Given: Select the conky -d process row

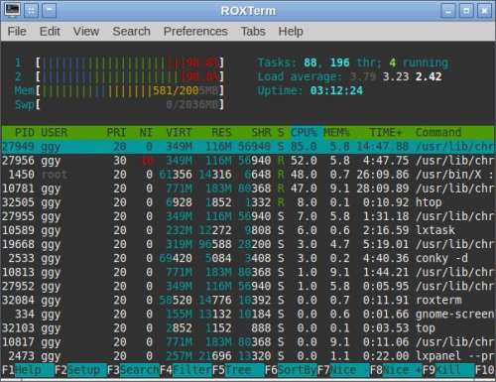Looking at the screenshot, I should click(x=248, y=258).
